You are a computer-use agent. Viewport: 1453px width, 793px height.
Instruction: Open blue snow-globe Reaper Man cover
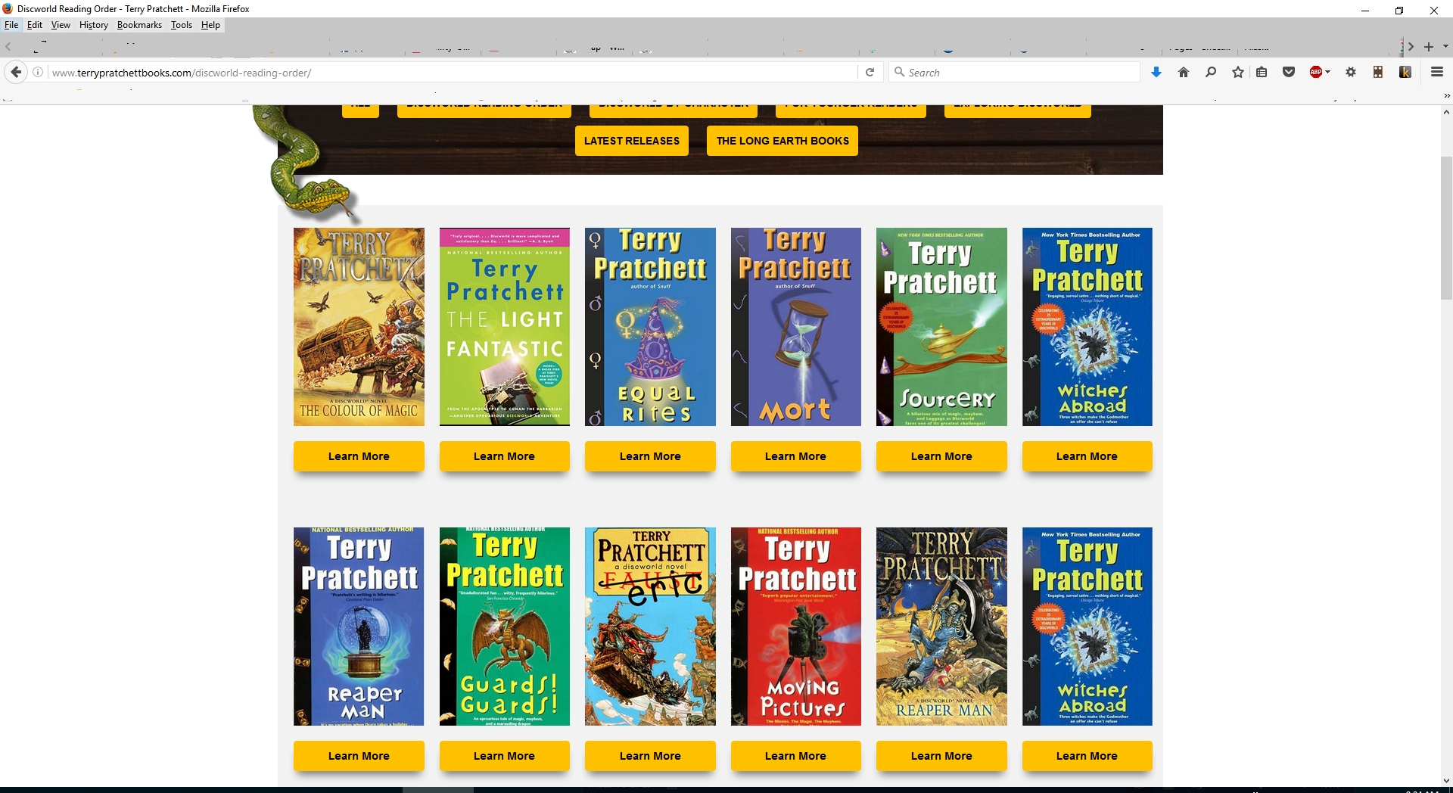pyautogui.click(x=359, y=627)
